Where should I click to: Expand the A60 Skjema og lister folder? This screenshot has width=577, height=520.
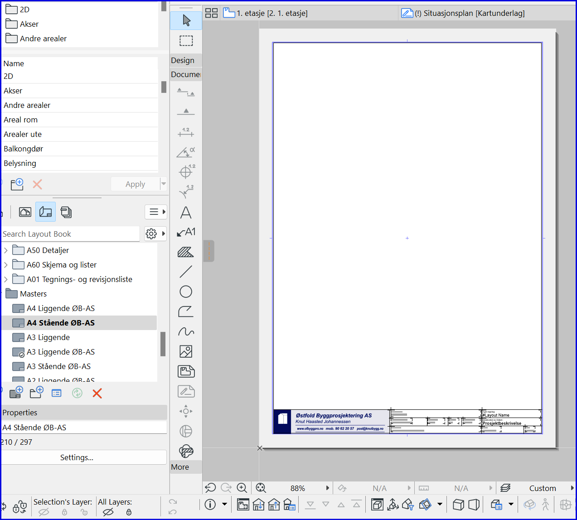tap(6, 265)
